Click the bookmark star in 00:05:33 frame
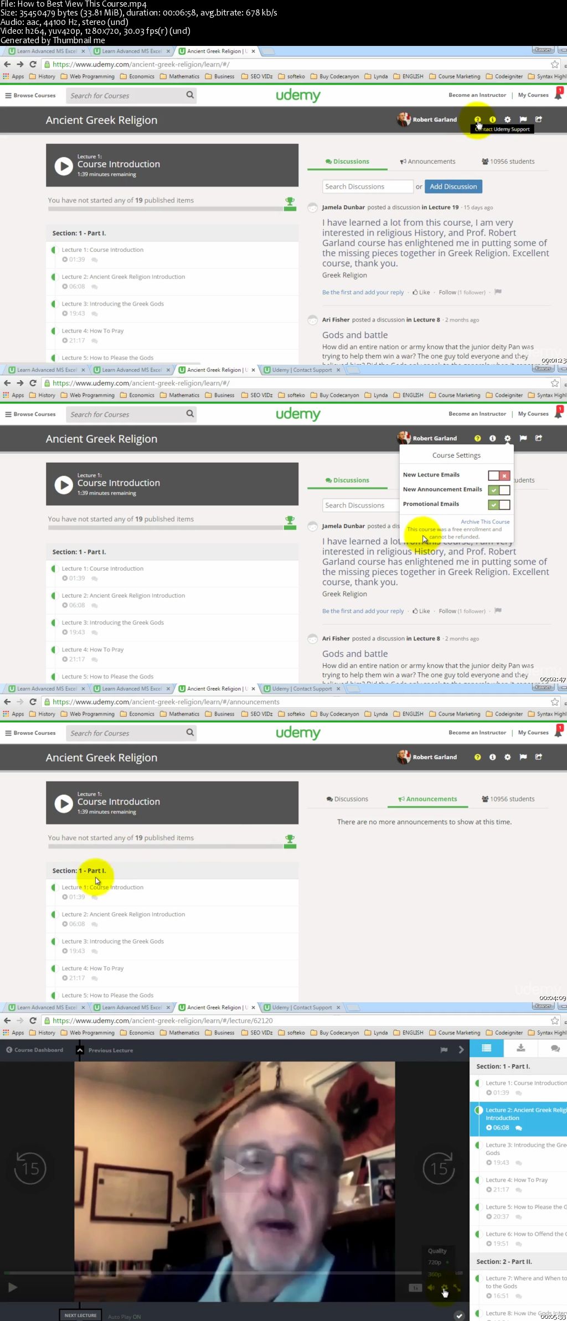This screenshot has width=567, height=1321. [x=554, y=1020]
